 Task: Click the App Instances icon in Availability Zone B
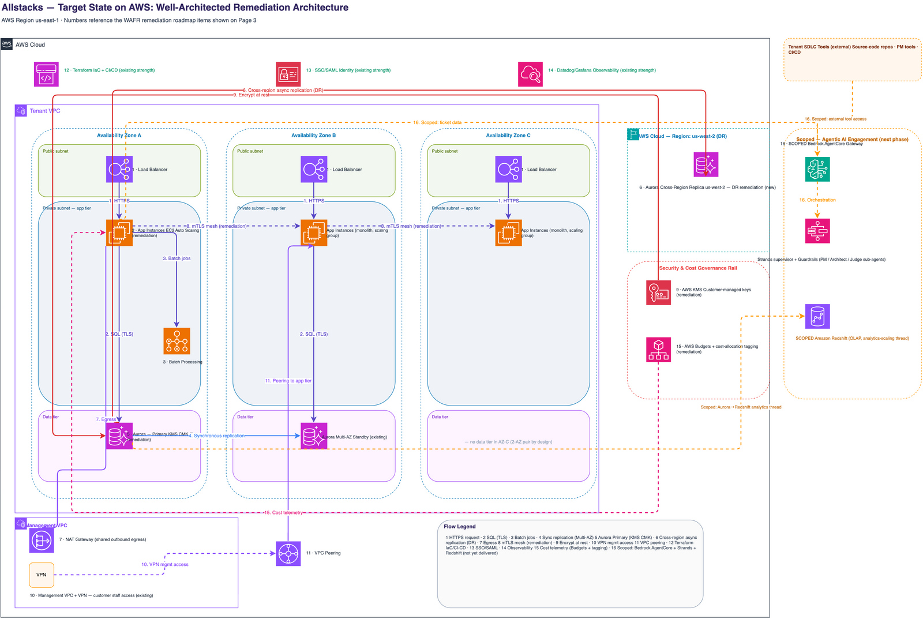click(314, 233)
